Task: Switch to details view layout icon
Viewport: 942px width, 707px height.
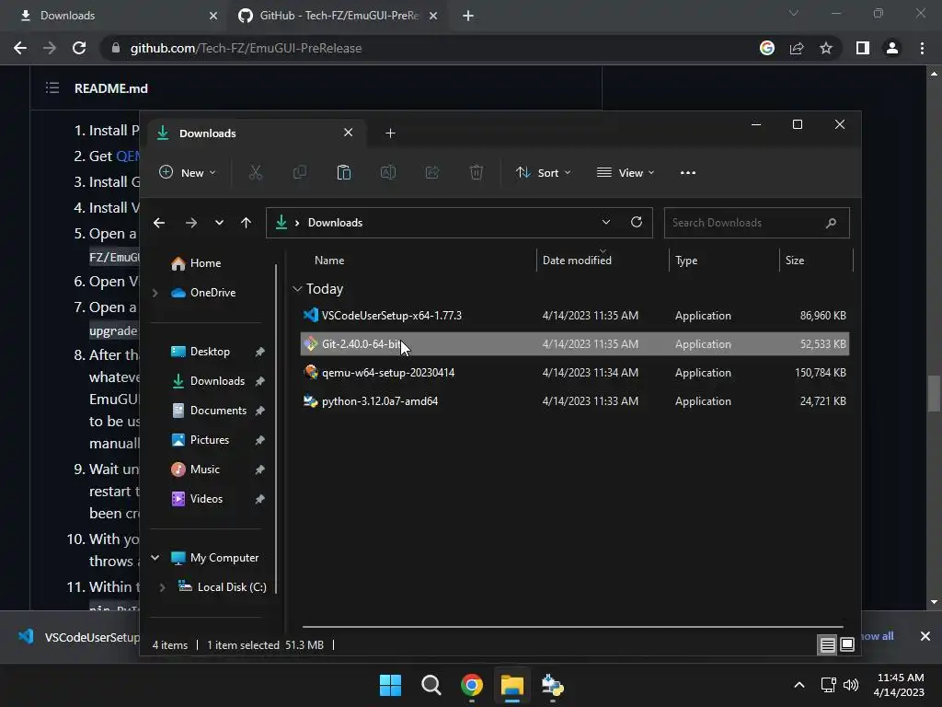Action: click(x=827, y=644)
